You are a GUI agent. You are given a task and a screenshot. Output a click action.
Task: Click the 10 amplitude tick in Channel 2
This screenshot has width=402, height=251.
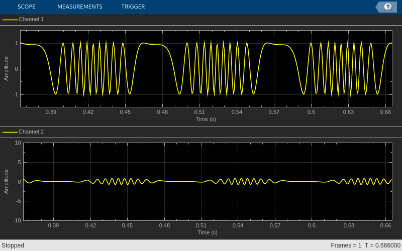(18, 143)
